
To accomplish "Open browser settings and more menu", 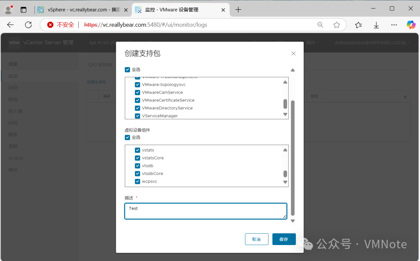I will [394, 25].
